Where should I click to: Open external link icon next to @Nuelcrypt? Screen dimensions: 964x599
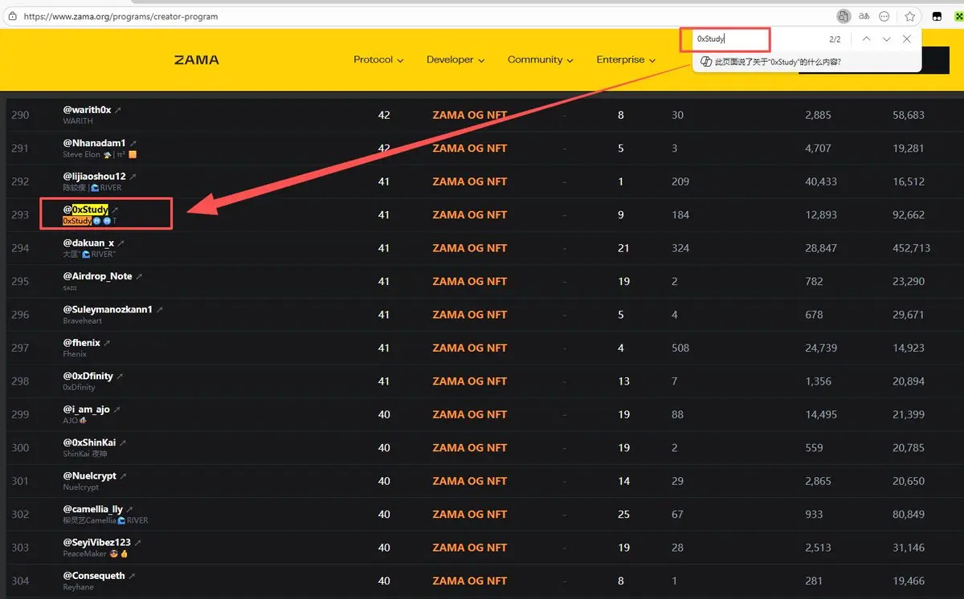coord(123,476)
